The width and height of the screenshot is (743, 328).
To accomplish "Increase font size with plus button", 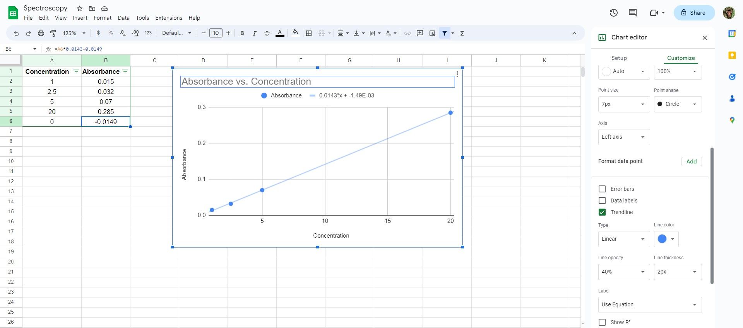I will pyautogui.click(x=228, y=33).
